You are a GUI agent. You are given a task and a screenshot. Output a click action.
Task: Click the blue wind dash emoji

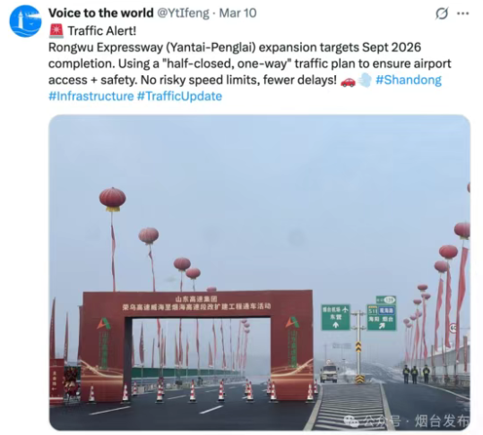point(365,81)
